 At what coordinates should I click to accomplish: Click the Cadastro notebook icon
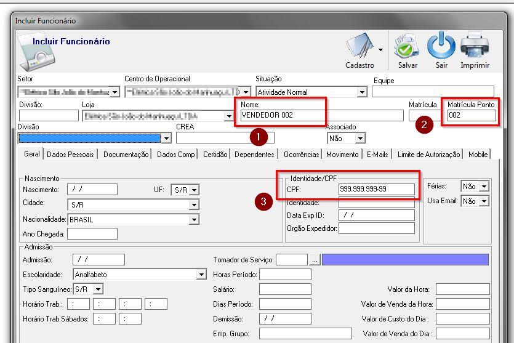pyautogui.click(x=359, y=47)
